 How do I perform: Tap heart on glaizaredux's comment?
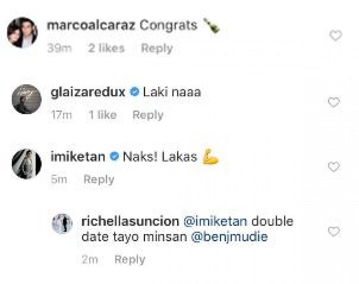334,103
